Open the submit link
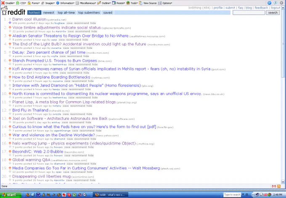The width and height of the screenshot is (286, 198). [x=230, y=8]
